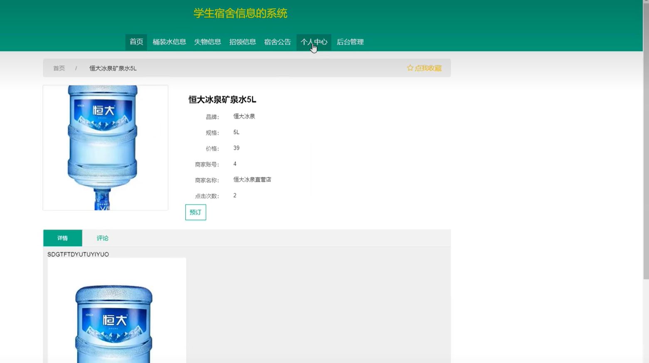Click the merchant name 恒大冰泉直营店

[x=252, y=180]
